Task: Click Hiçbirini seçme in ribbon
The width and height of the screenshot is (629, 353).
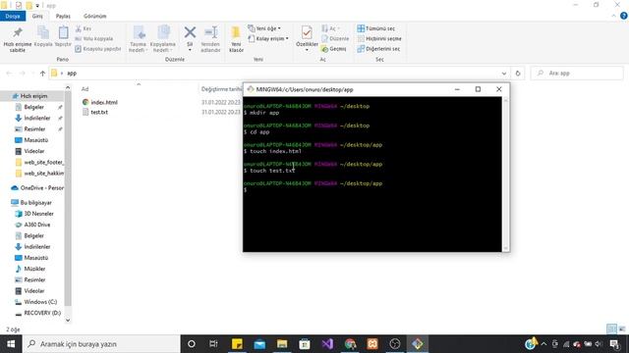Action: tap(379, 39)
